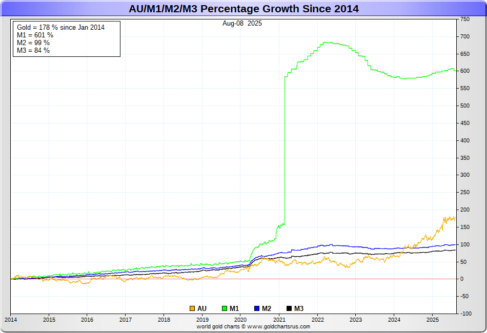Click the 2024 x-axis label

click(x=394, y=320)
